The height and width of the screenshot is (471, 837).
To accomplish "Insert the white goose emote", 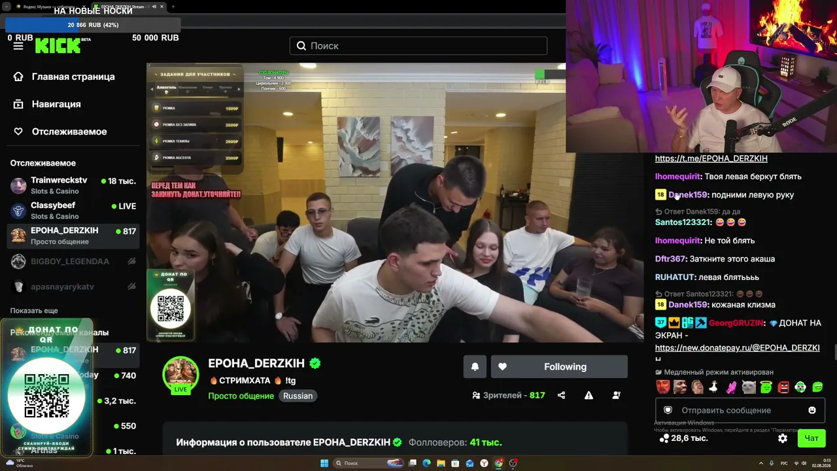I will coord(714,387).
